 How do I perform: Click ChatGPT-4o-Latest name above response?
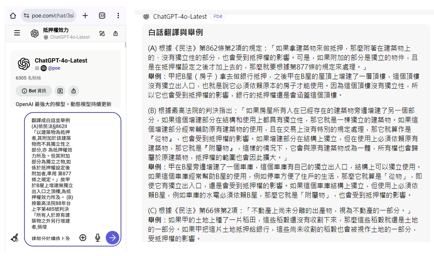tap(180, 17)
